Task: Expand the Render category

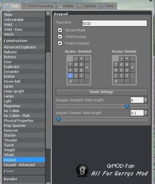Action: (x=24, y=179)
